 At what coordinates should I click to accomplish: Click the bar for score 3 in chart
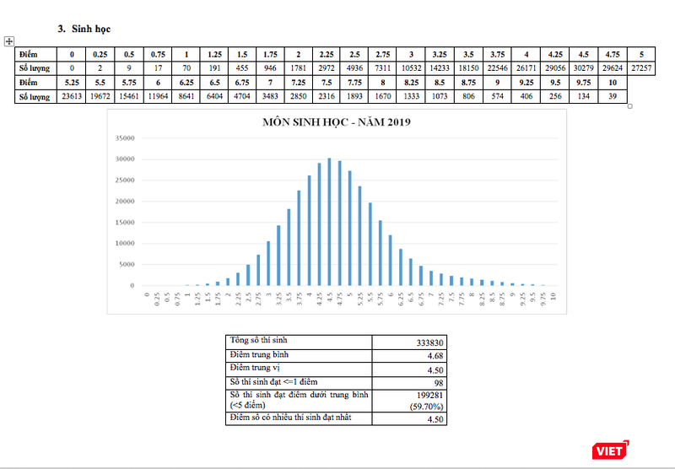(x=268, y=263)
